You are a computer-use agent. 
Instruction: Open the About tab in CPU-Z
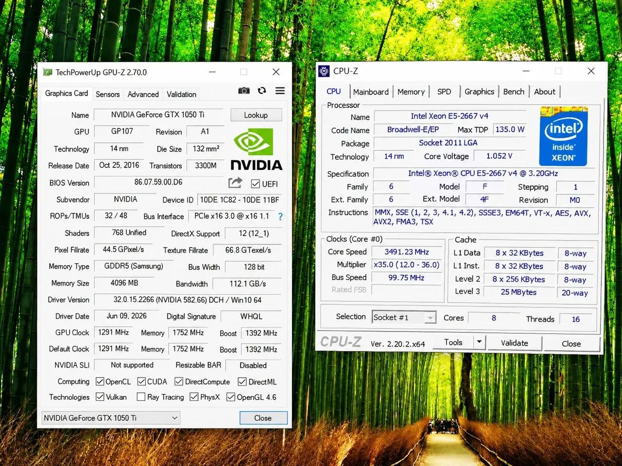(x=545, y=92)
